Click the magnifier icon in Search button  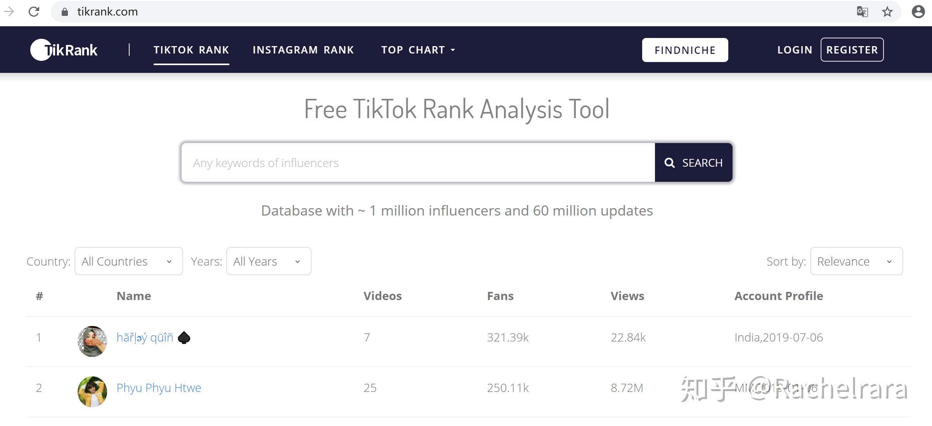click(669, 163)
